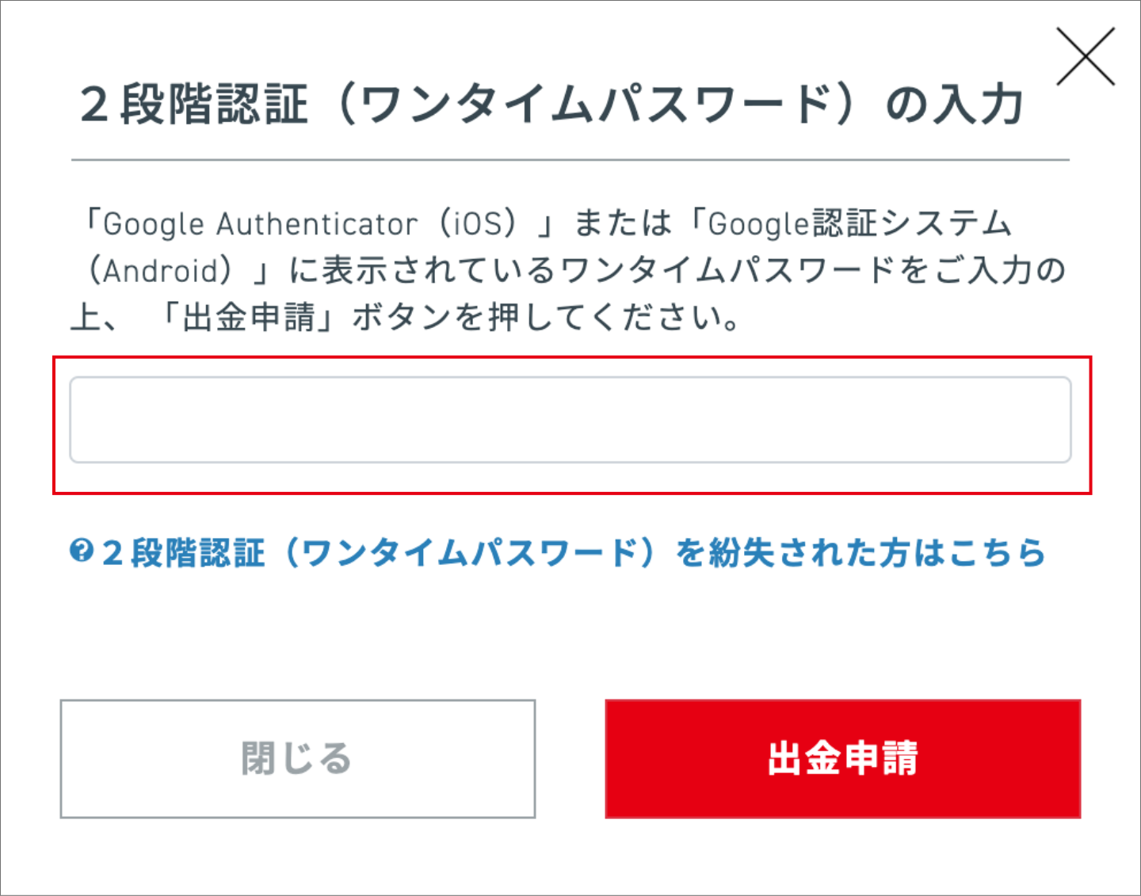
Task: Click the horizontal divider under the heading
Action: click(570, 160)
